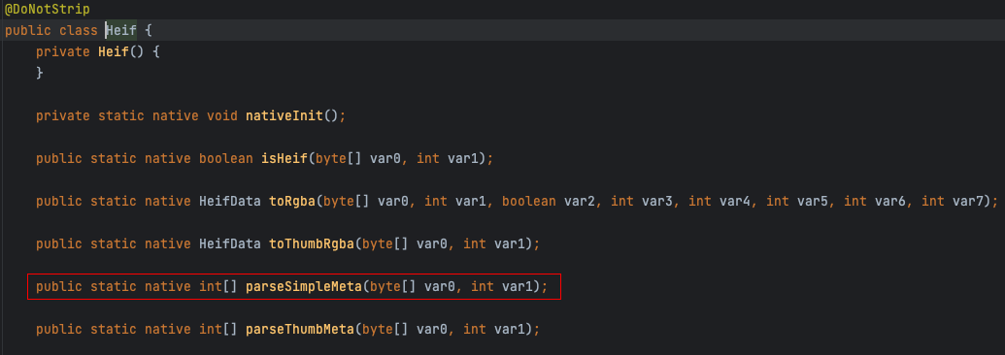1005x355 pixels.
Task: Click HeifData return type of toThumbRgba
Action: coord(229,243)
